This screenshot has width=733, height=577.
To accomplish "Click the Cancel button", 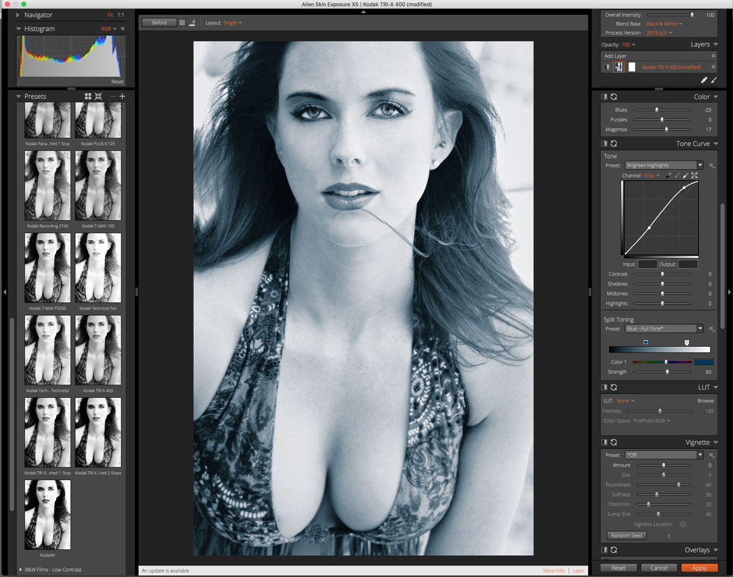I will pos(659,568).
